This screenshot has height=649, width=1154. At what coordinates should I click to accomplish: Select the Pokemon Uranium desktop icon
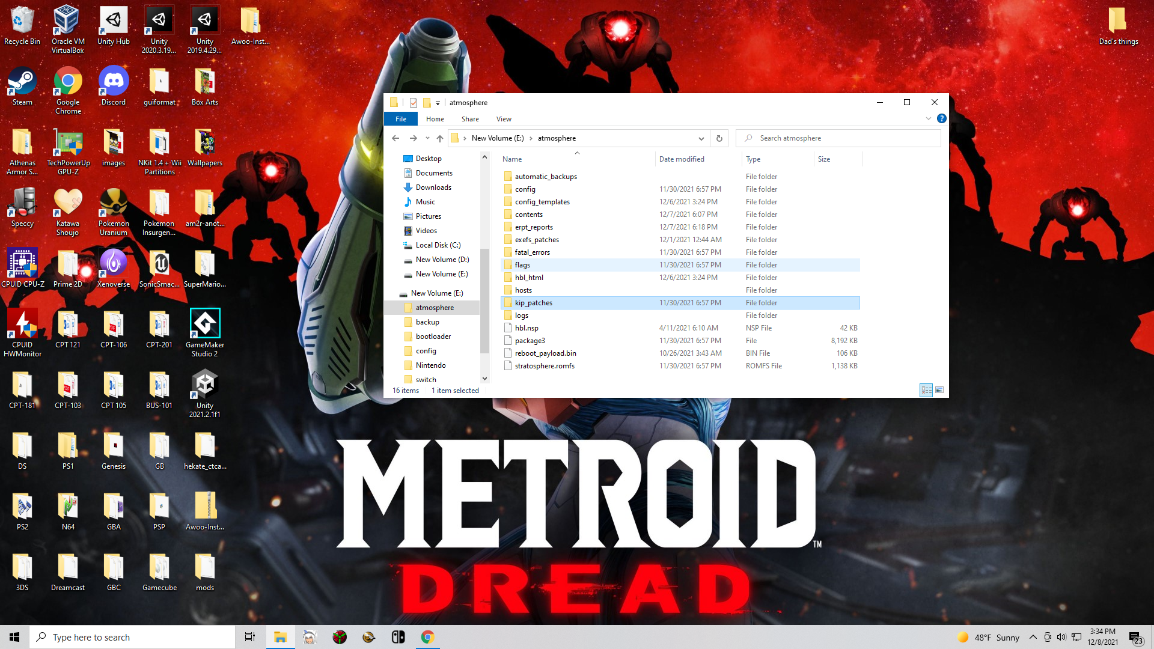(x=114, y=212)
